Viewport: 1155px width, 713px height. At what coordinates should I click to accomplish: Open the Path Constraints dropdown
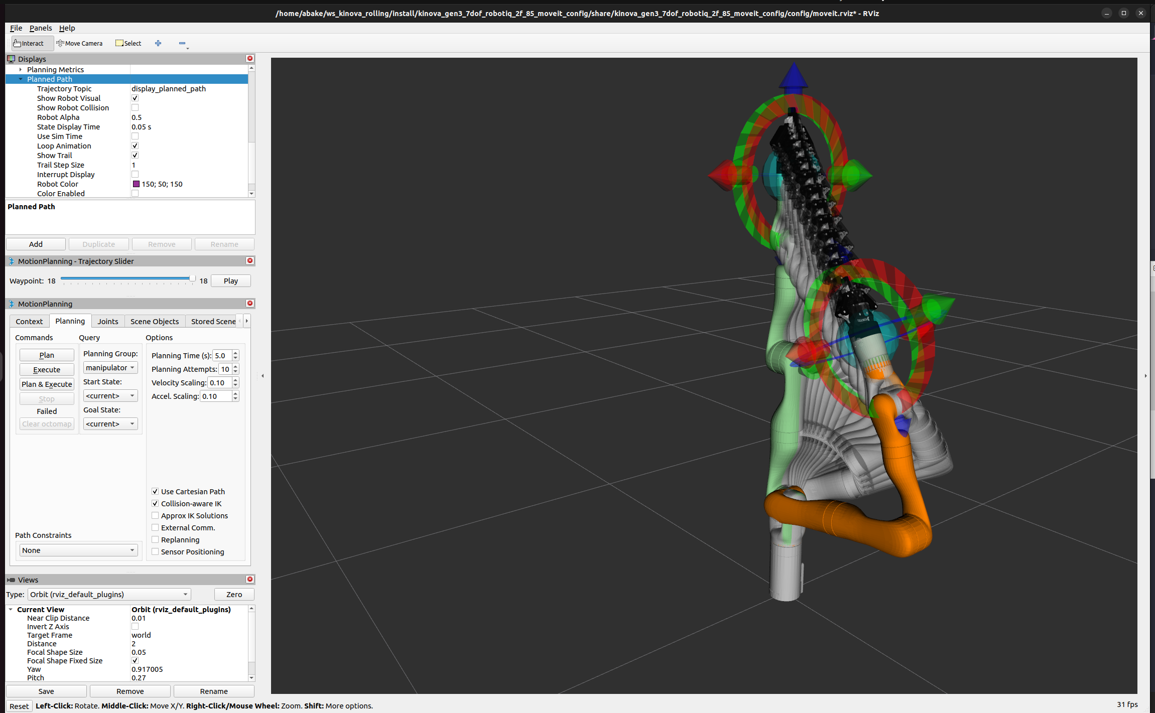(78, 550)
